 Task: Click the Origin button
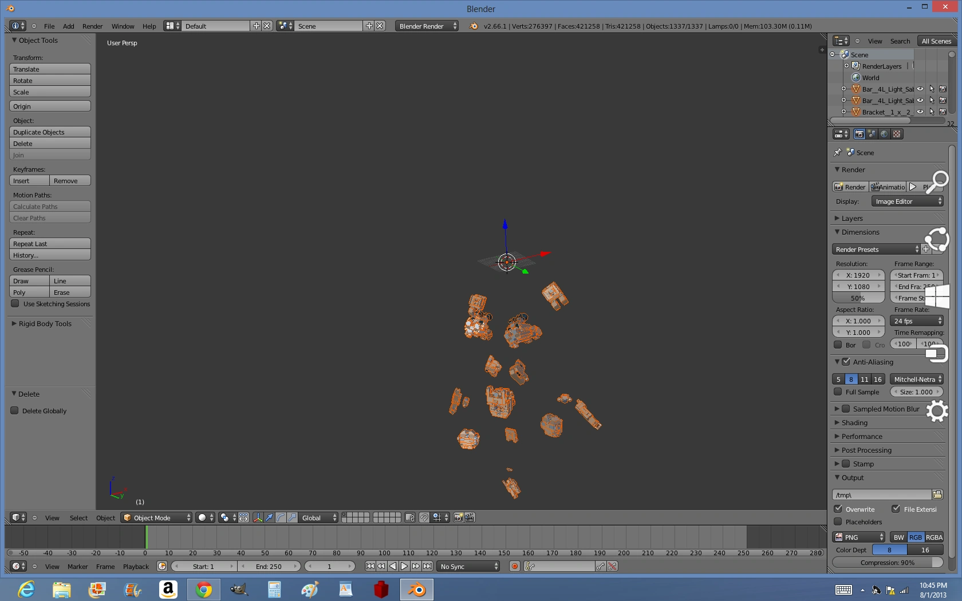click(50, 106)
